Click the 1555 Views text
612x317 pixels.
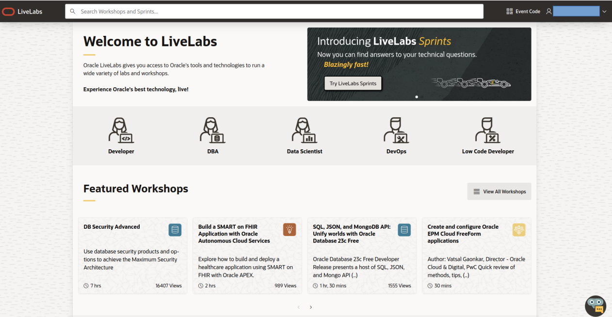click(399, 286)
